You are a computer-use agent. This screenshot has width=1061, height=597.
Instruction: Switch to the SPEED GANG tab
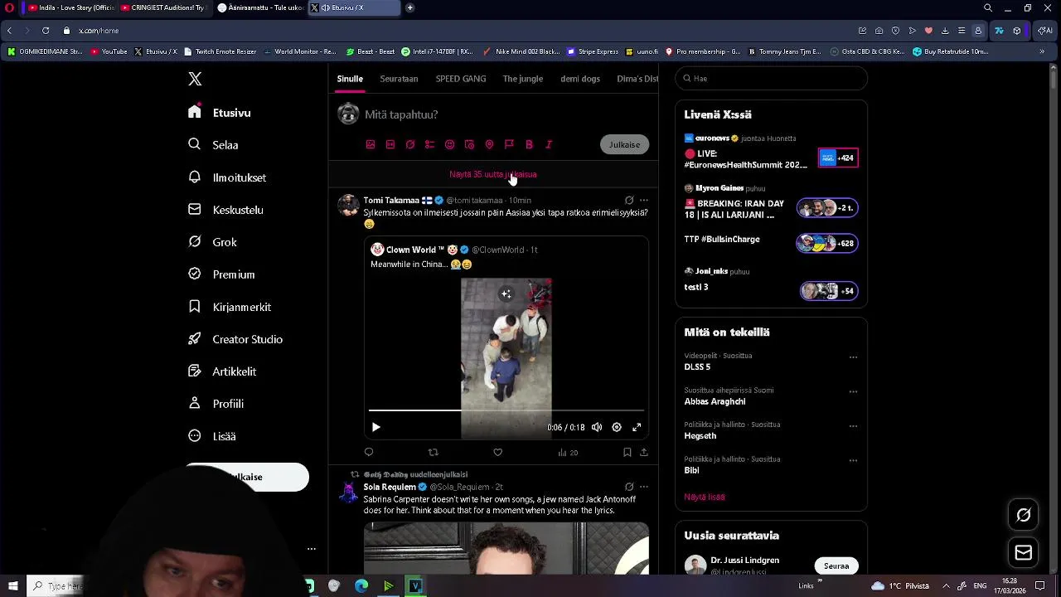click(461, 79)
